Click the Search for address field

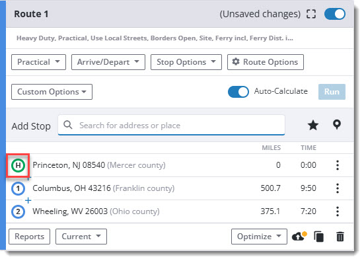171,125
